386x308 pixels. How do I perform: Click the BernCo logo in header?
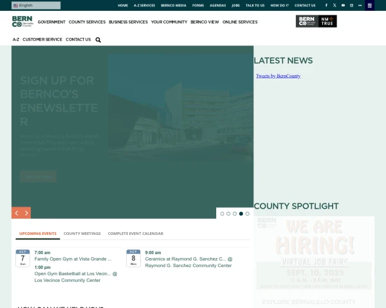coord(23,21)
